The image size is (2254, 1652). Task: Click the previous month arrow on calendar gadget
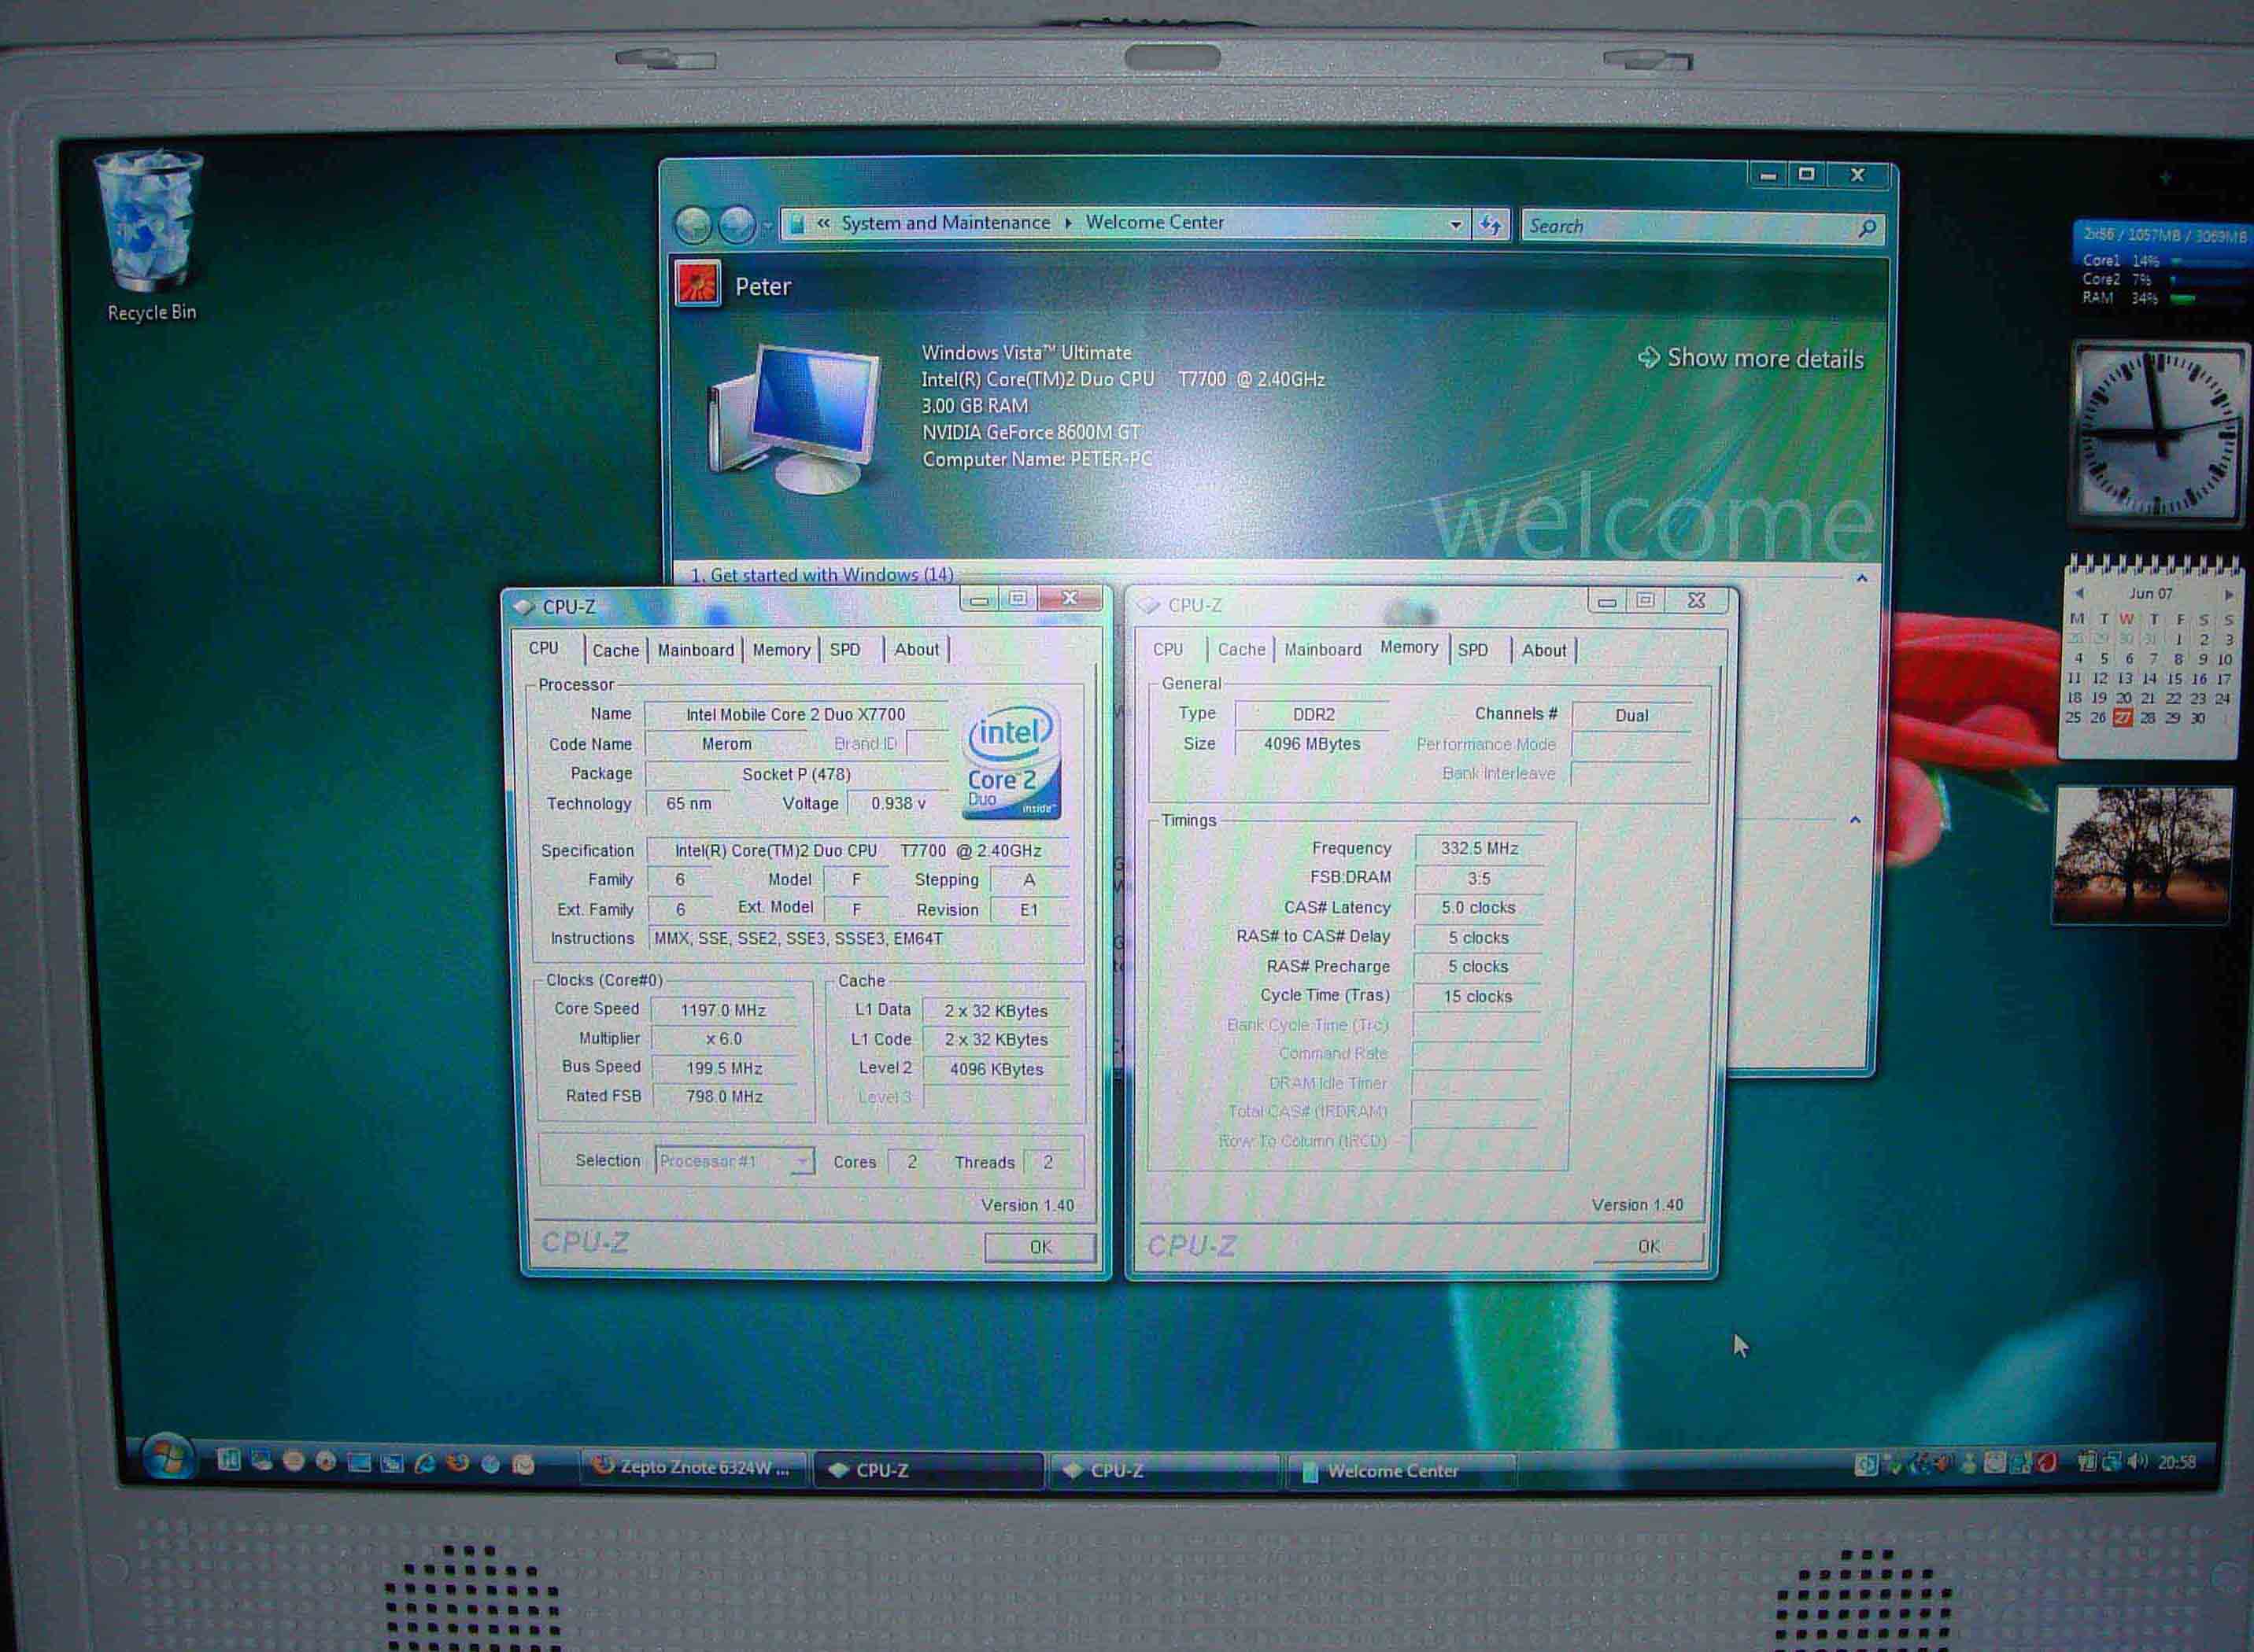tap(2079, 593)
